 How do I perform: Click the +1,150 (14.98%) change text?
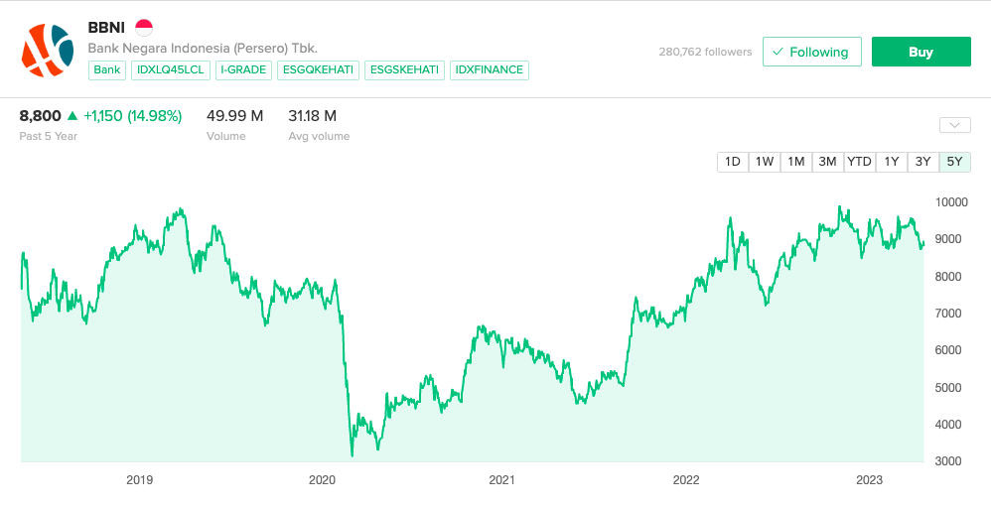(x=133, y=116)
